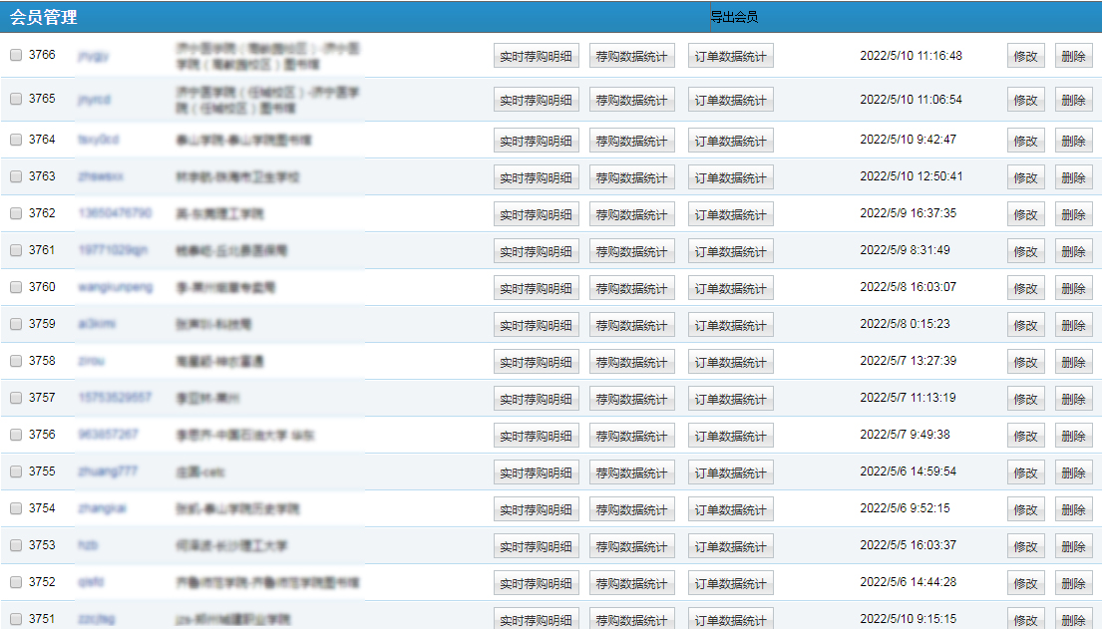Viewport: 1102px width, 629px height.
Task: Tick the checkbox next to member 3757
Action: coord(16,398)
